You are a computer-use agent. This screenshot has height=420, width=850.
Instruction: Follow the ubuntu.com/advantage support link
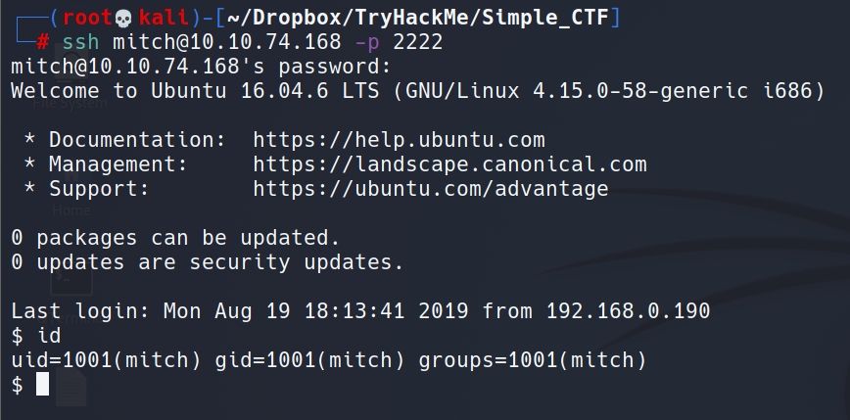430,188
